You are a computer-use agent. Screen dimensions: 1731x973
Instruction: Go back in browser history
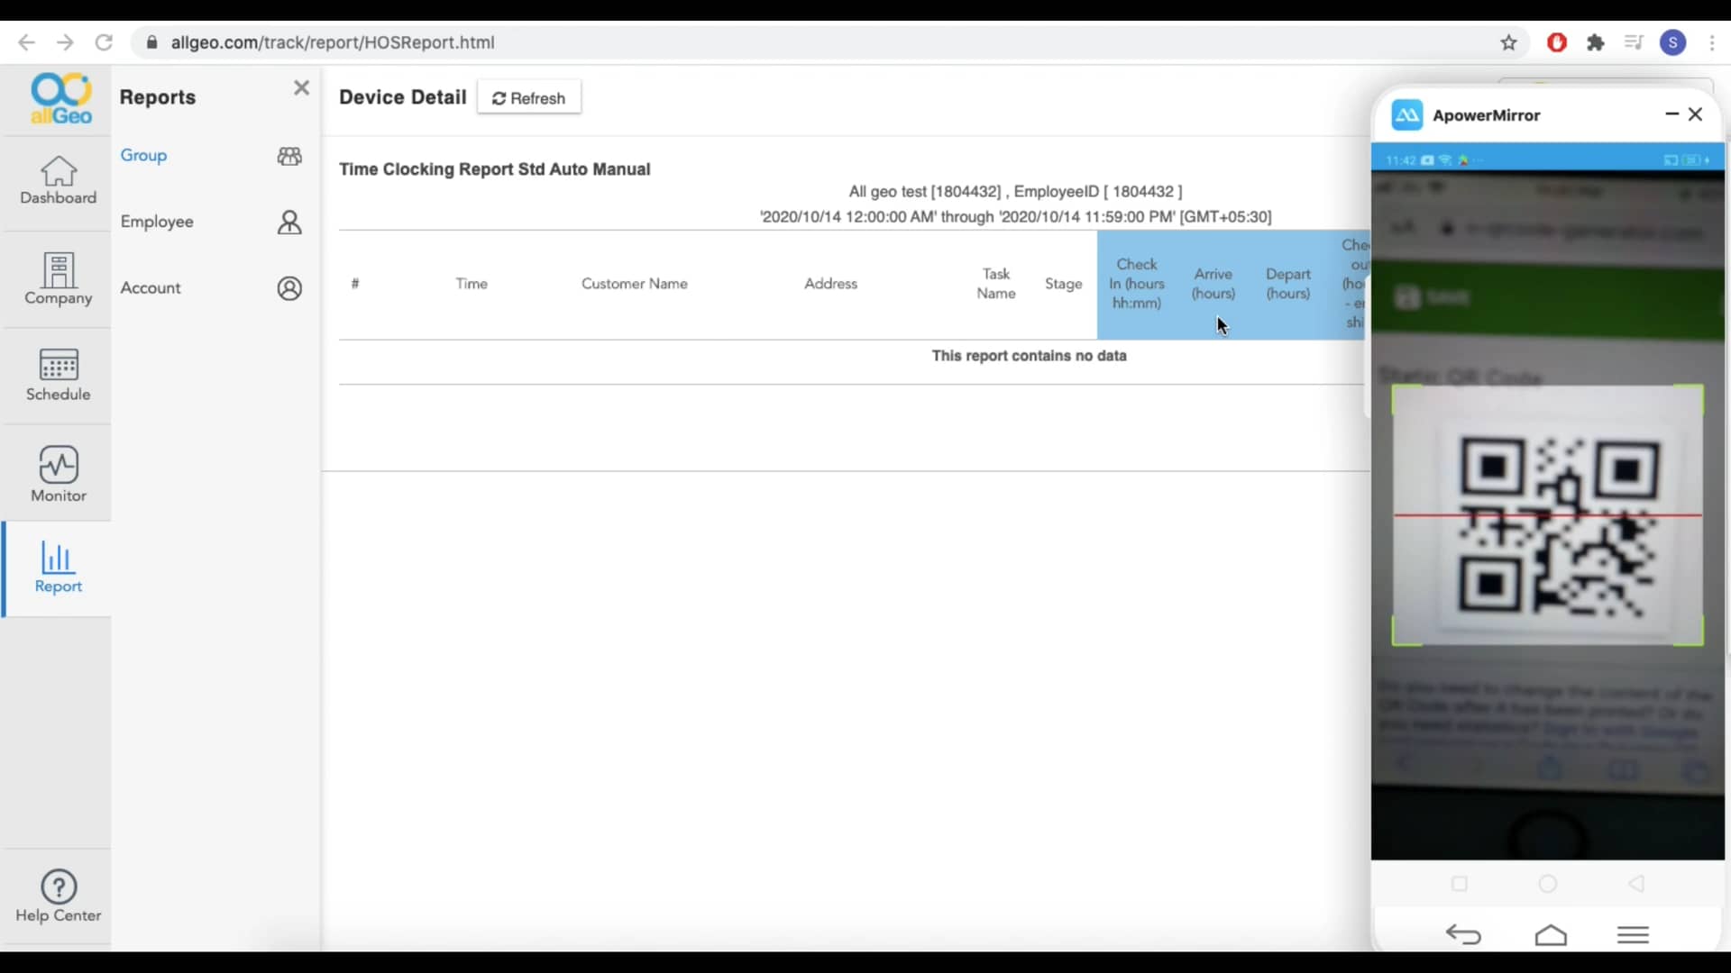[26, 42]
